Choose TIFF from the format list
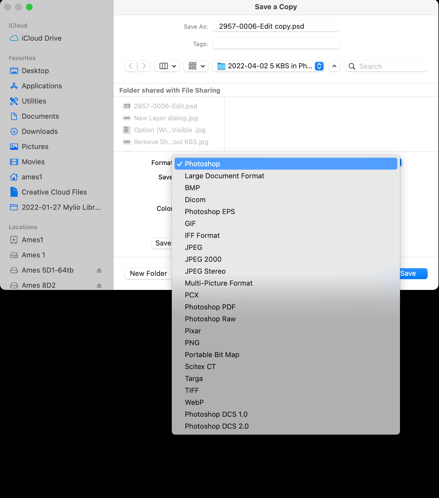 [192, 390]
